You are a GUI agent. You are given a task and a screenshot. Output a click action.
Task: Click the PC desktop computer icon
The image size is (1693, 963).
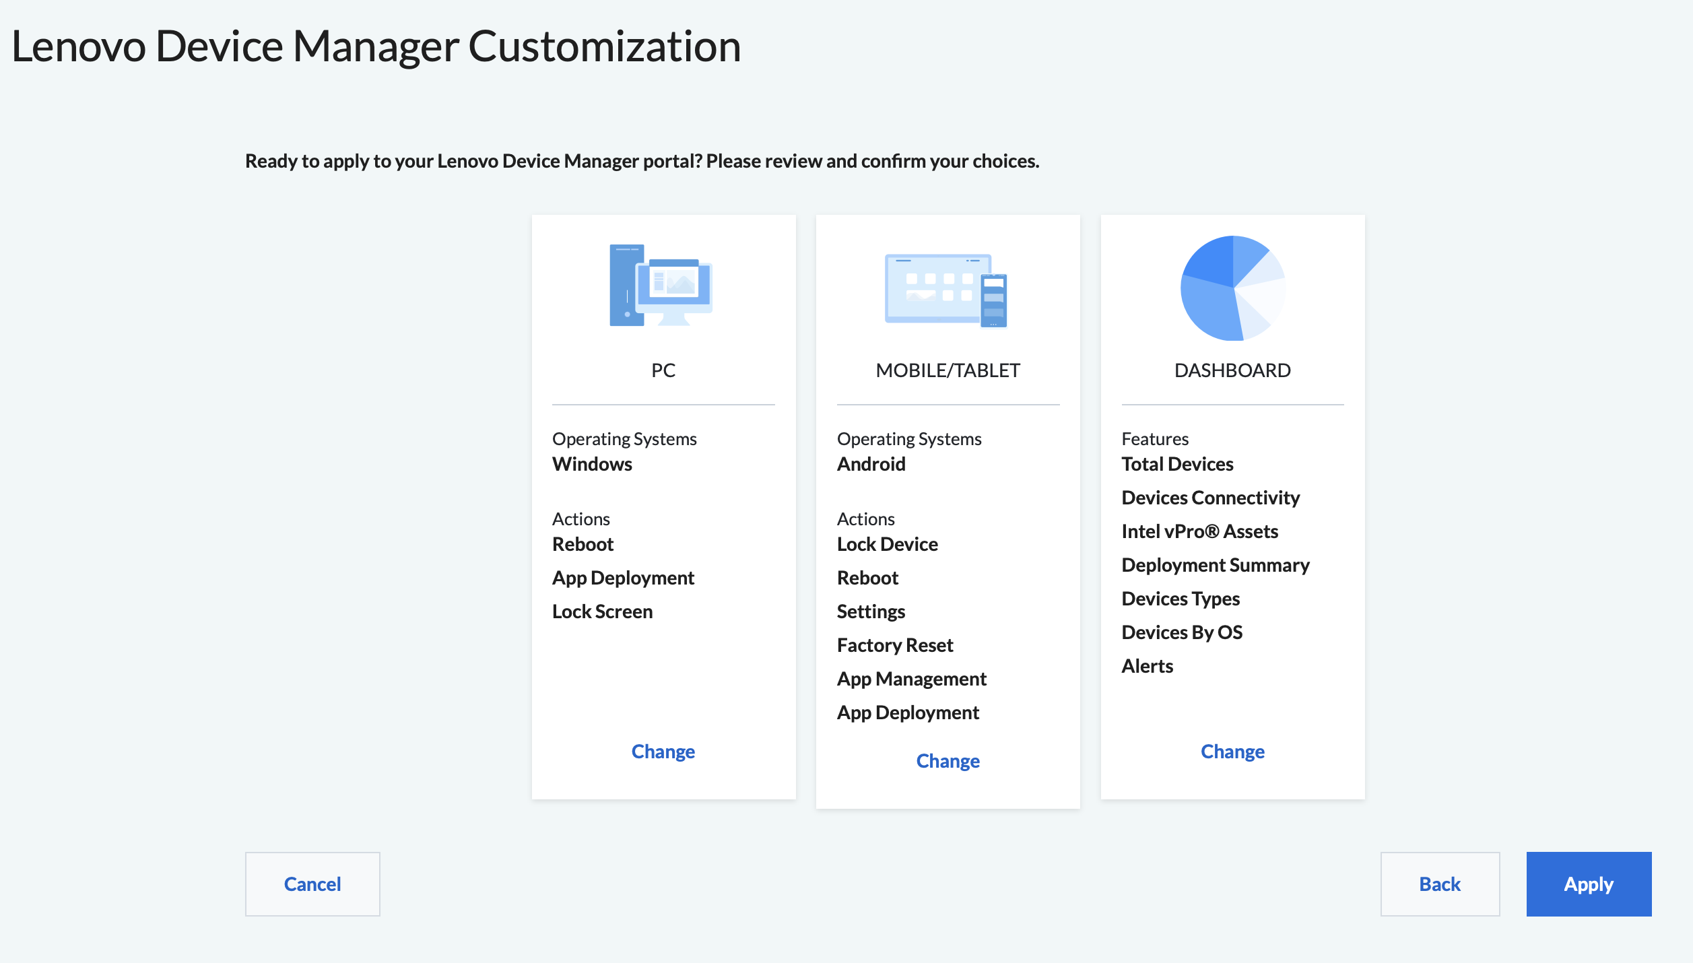661,285
